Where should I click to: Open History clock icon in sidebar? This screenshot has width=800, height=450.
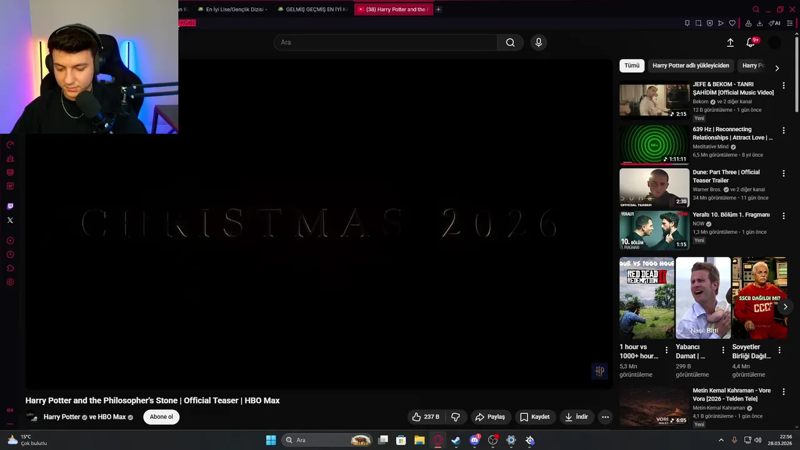coord(10,254)
